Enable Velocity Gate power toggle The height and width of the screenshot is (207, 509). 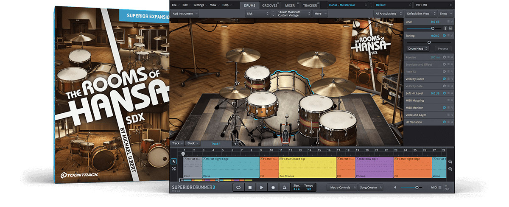[x=444, y=86]
